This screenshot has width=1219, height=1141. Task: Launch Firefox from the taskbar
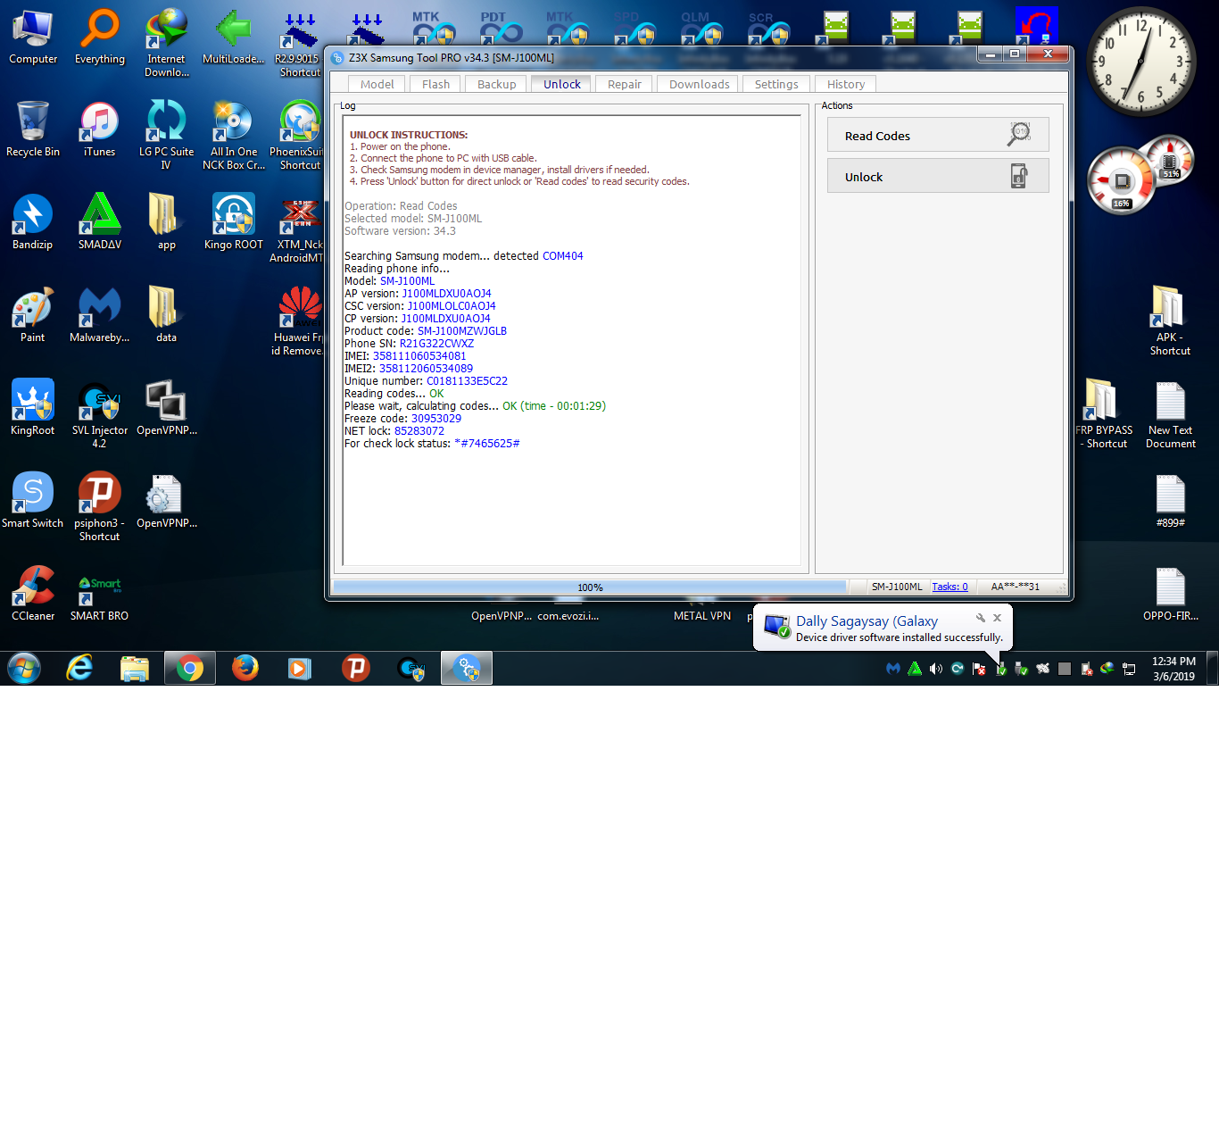245,668
